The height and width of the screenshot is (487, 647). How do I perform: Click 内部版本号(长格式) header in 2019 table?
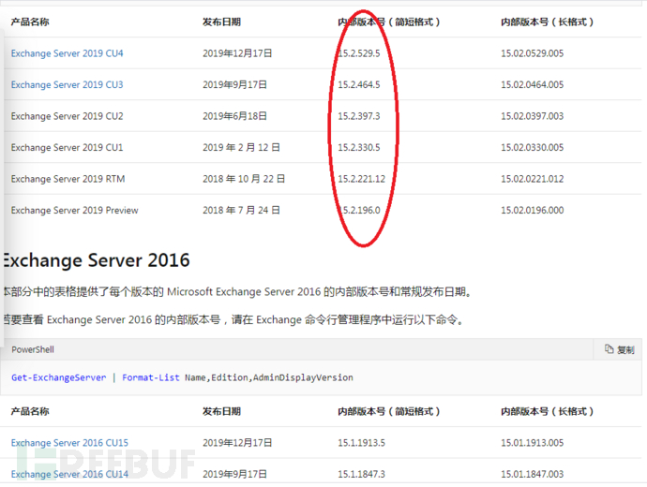pyautogui.click(x=548, y=22)
